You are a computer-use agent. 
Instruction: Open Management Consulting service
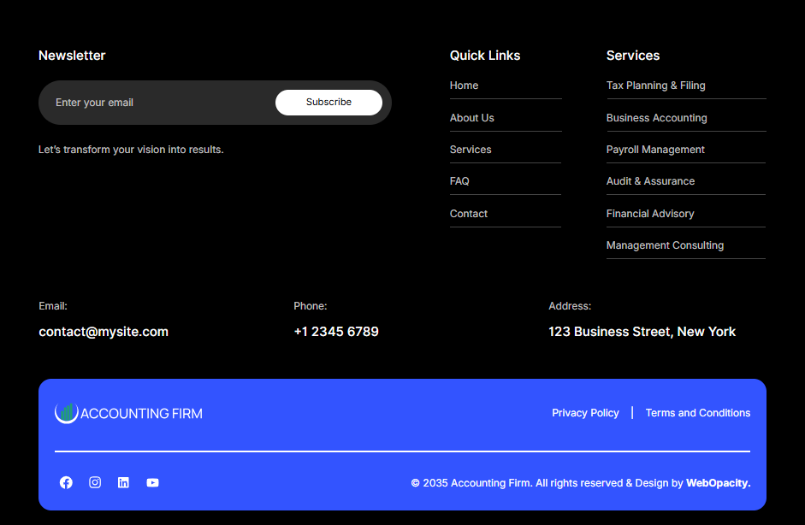[x=665, y=245]
